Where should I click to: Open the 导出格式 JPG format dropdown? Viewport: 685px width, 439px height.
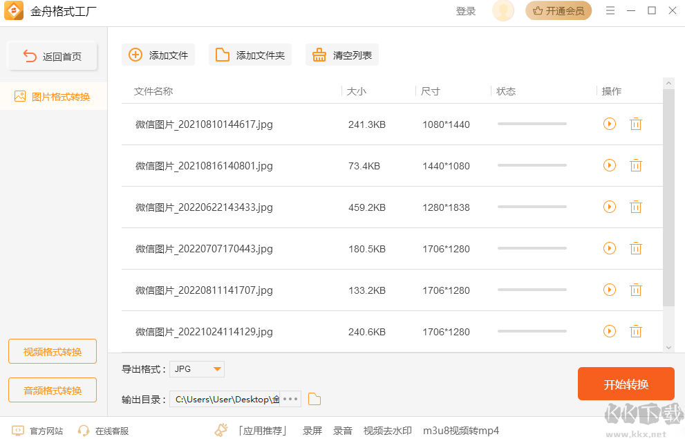point(196,368)
